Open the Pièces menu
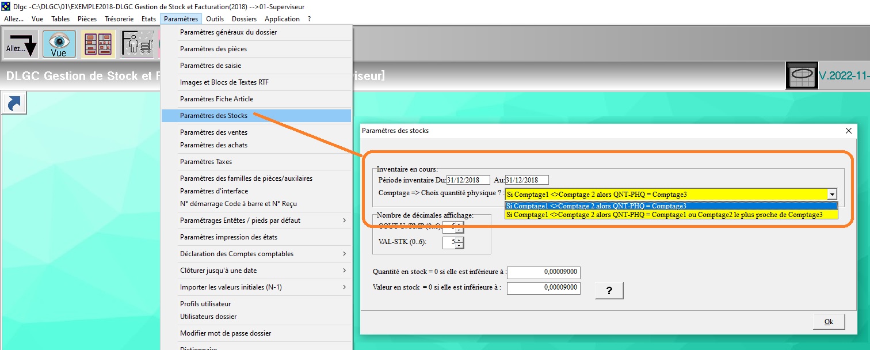Image resolution: width=870 pixels, height=350 pixels. click(x=87, y=18)
